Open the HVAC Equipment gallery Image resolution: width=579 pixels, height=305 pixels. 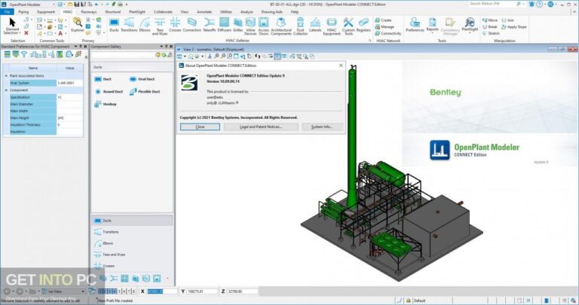coord(332,26)
